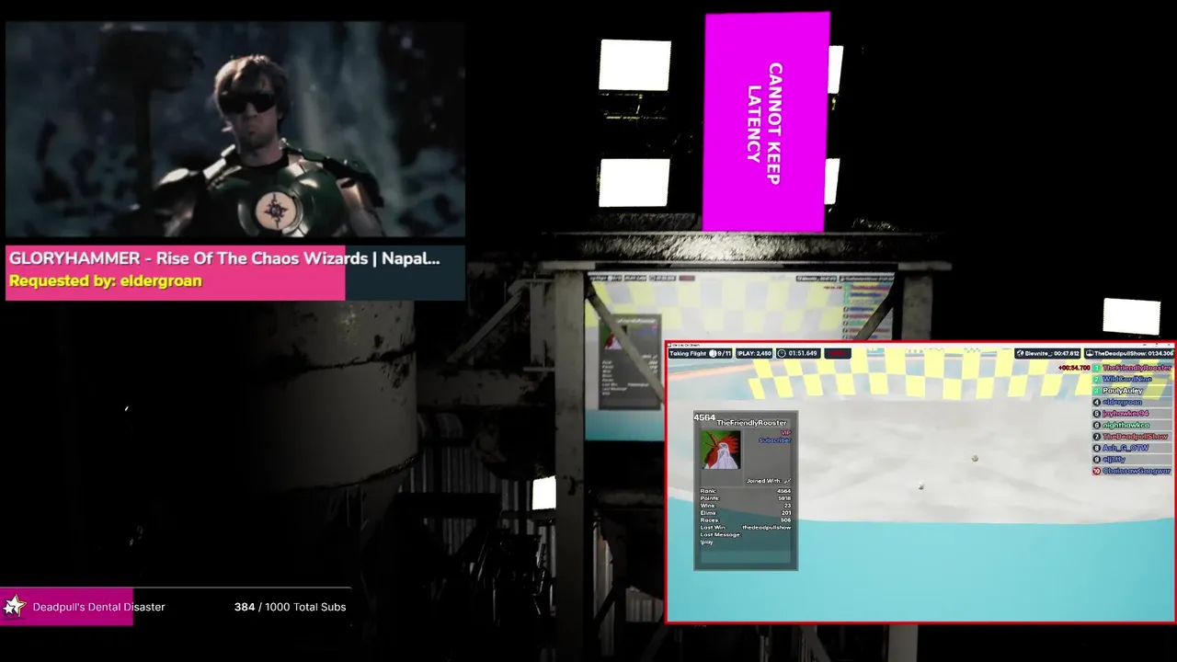
Task: Click the rank 10 badge beside ChainsawGangwar
Action: point(1096,471)
